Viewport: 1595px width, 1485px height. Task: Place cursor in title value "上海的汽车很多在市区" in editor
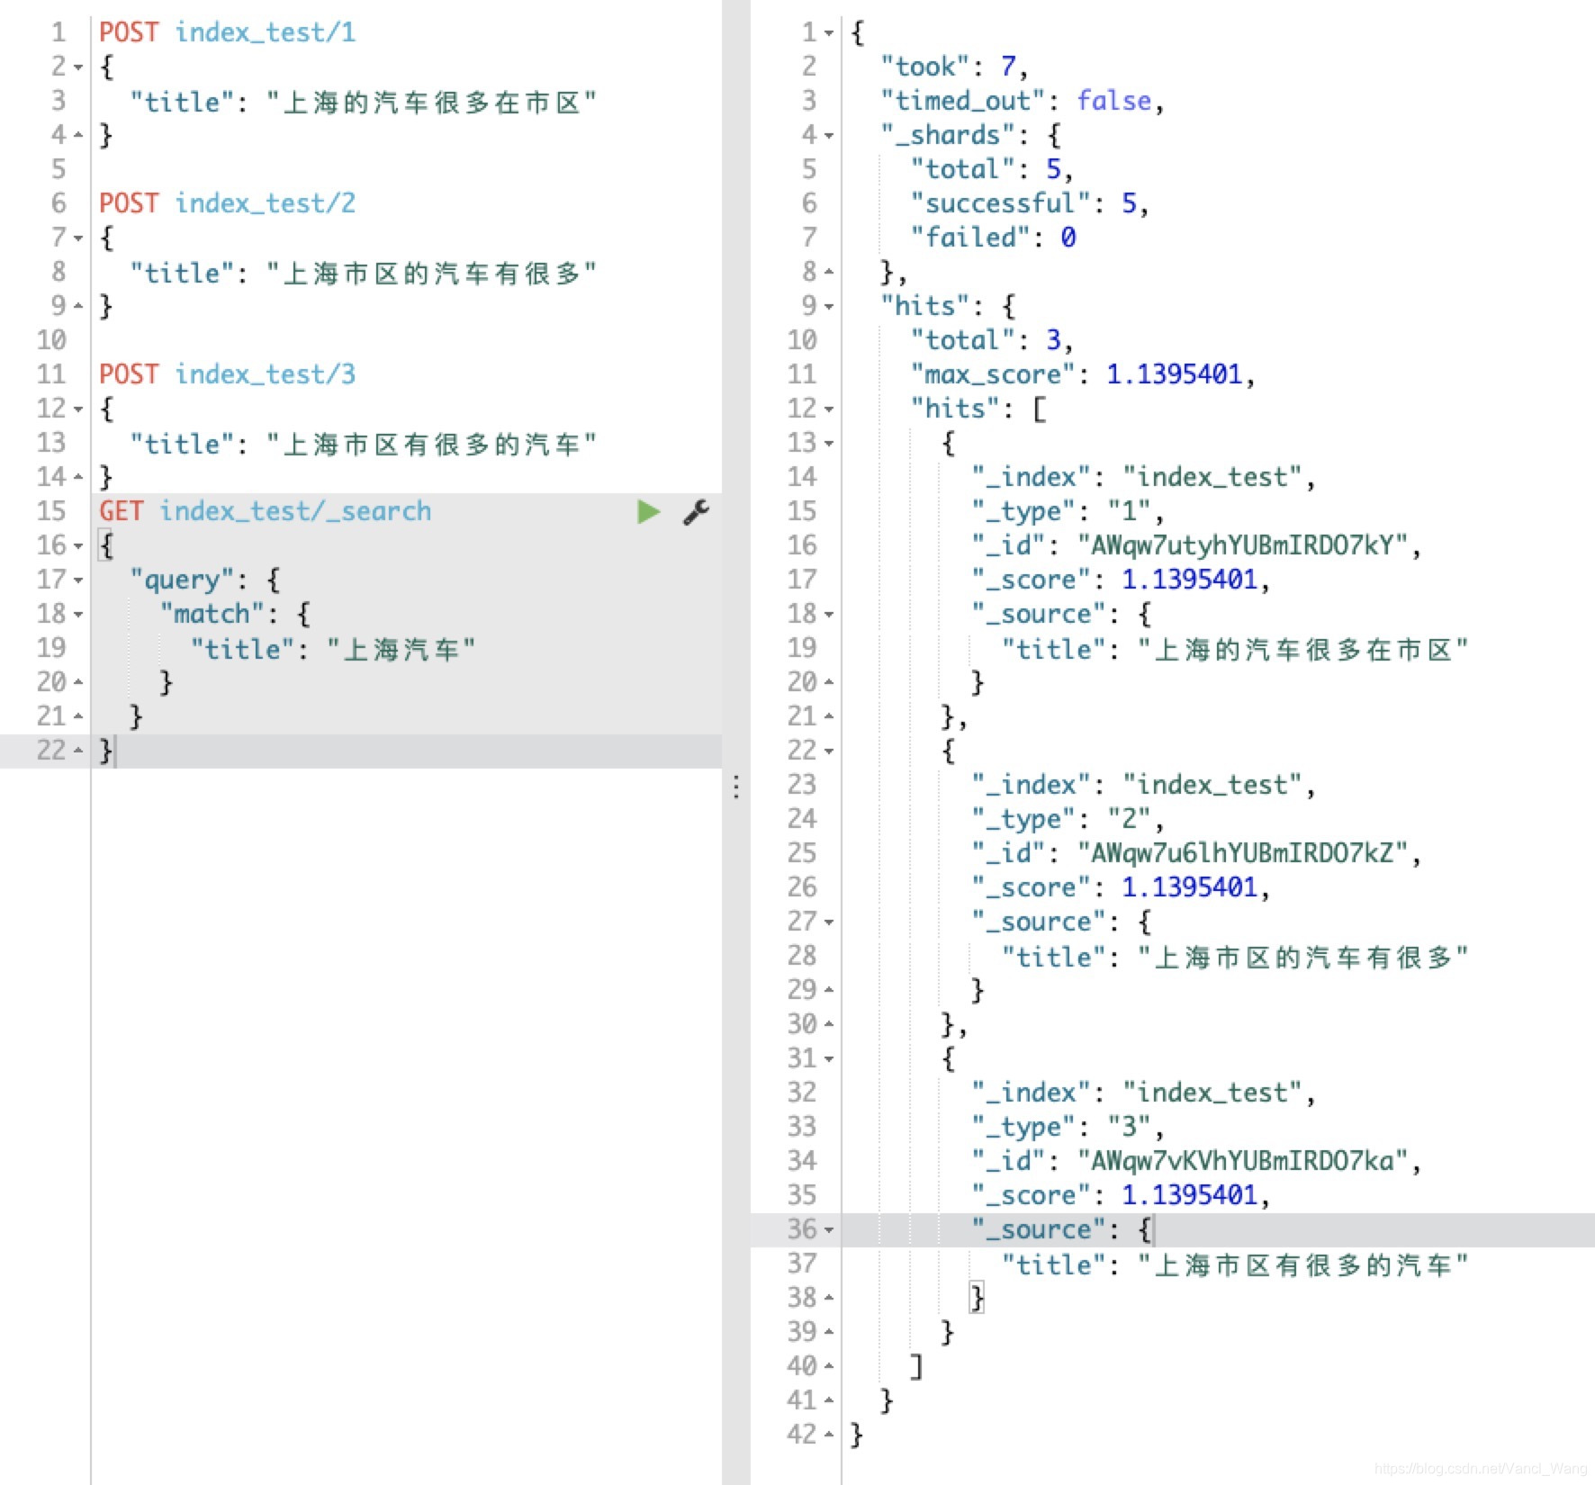click(x=432, y=102)
